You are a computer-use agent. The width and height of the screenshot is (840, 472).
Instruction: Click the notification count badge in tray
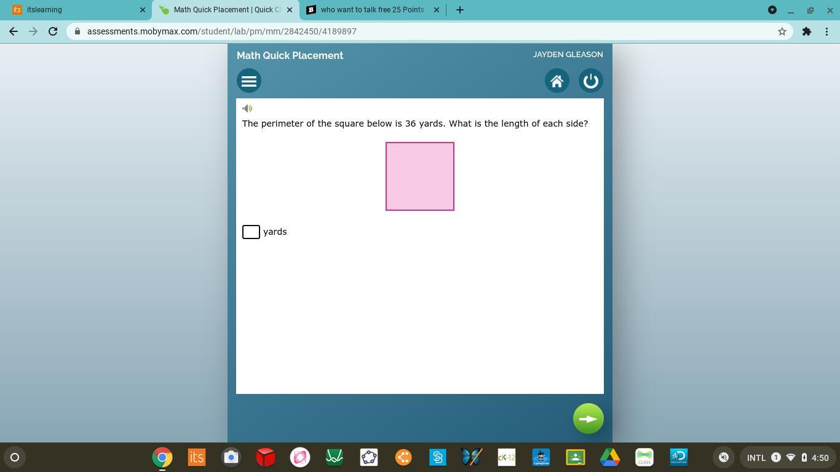776,457
